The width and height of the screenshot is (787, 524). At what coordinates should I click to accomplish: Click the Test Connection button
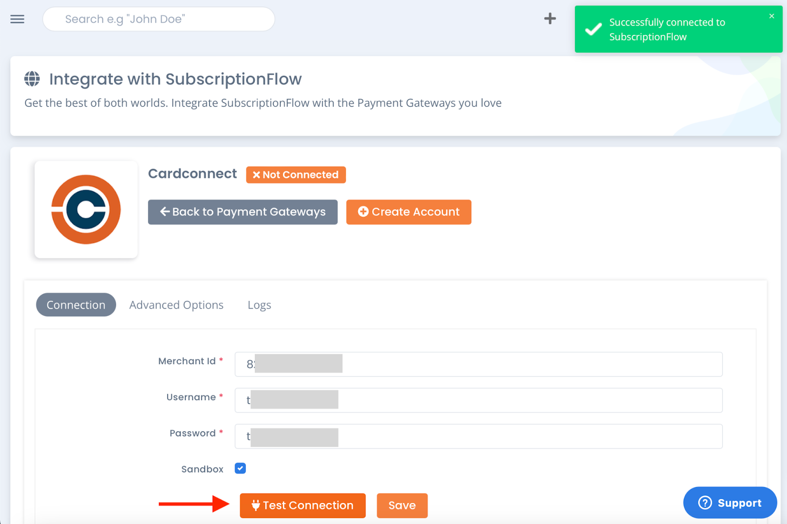303,505
